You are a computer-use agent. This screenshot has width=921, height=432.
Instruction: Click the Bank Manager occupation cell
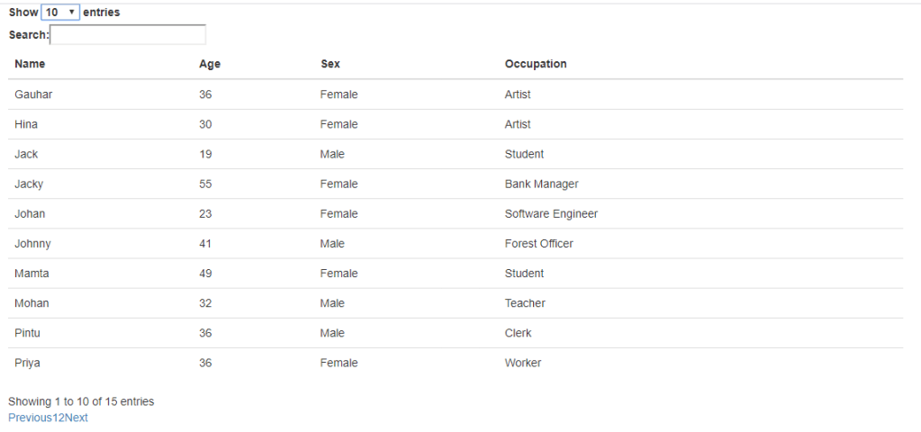pos(541,184)
